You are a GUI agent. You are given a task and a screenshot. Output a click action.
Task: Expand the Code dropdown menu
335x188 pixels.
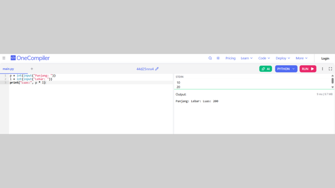[264, 58]
